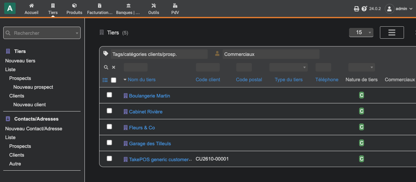Open the Nature de tiers filter dropdown
This screenshot has height=182, width=416.
(x=362, y=67)
